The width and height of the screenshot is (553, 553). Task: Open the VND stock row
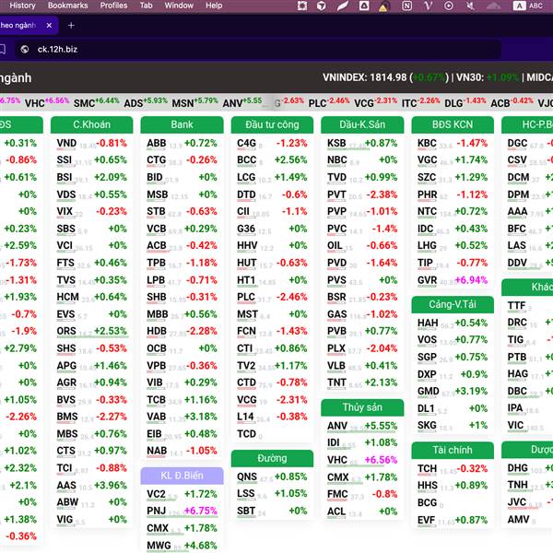(x=91, y=143)
